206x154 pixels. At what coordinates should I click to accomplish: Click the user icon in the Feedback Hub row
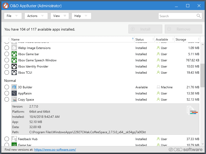coord(158,139)
